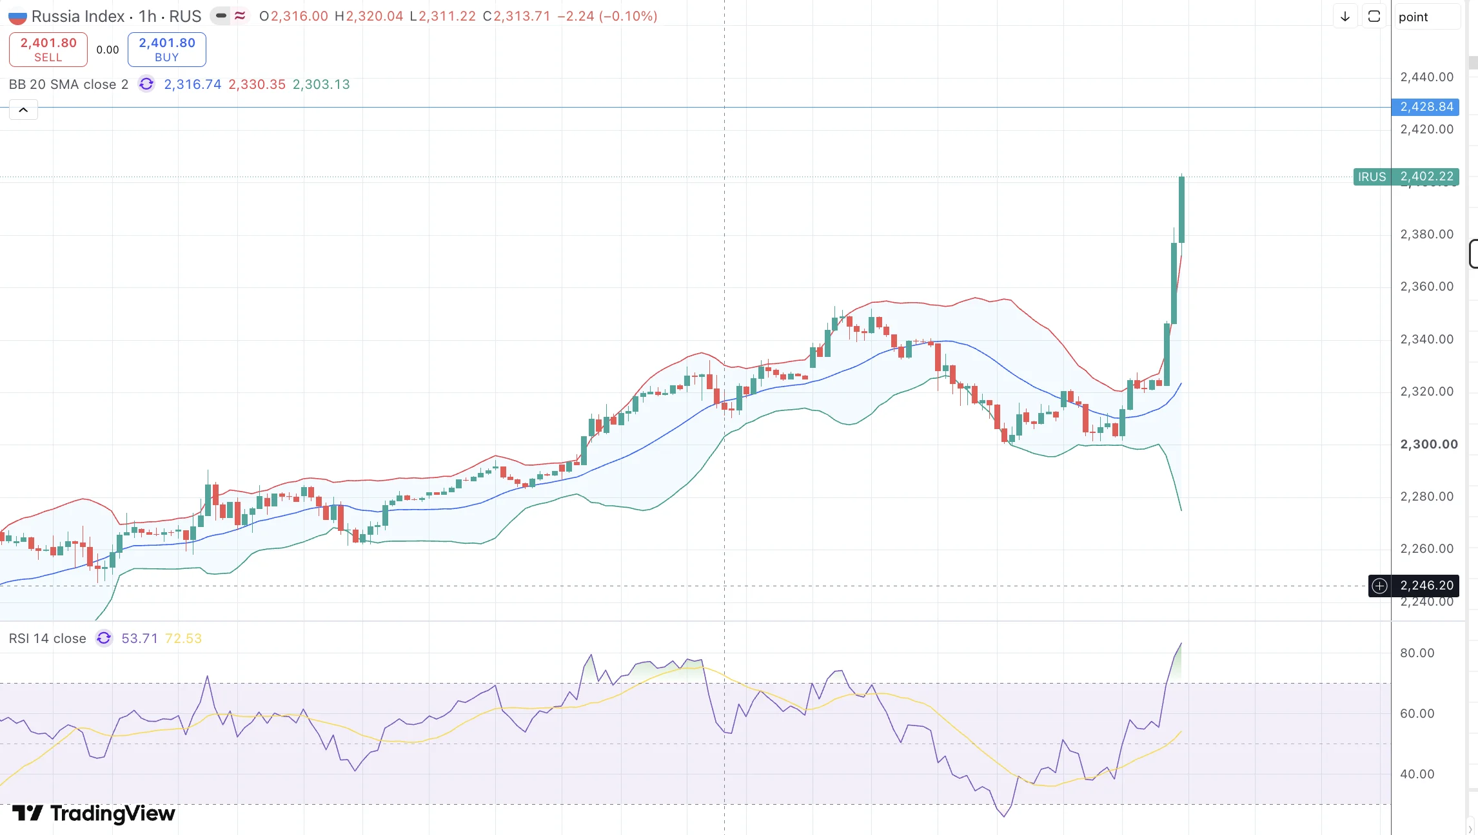Click the BB upper value 2,330.35

click(x=257, y=84)
